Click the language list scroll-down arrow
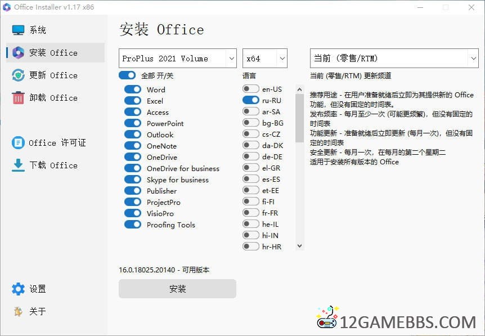 [299, 246]
